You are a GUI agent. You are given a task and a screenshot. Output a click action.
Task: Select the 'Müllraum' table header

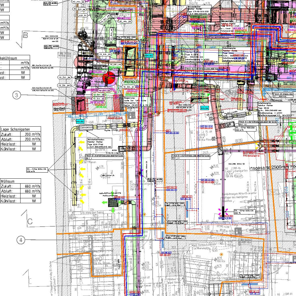[x=21, y=181]
